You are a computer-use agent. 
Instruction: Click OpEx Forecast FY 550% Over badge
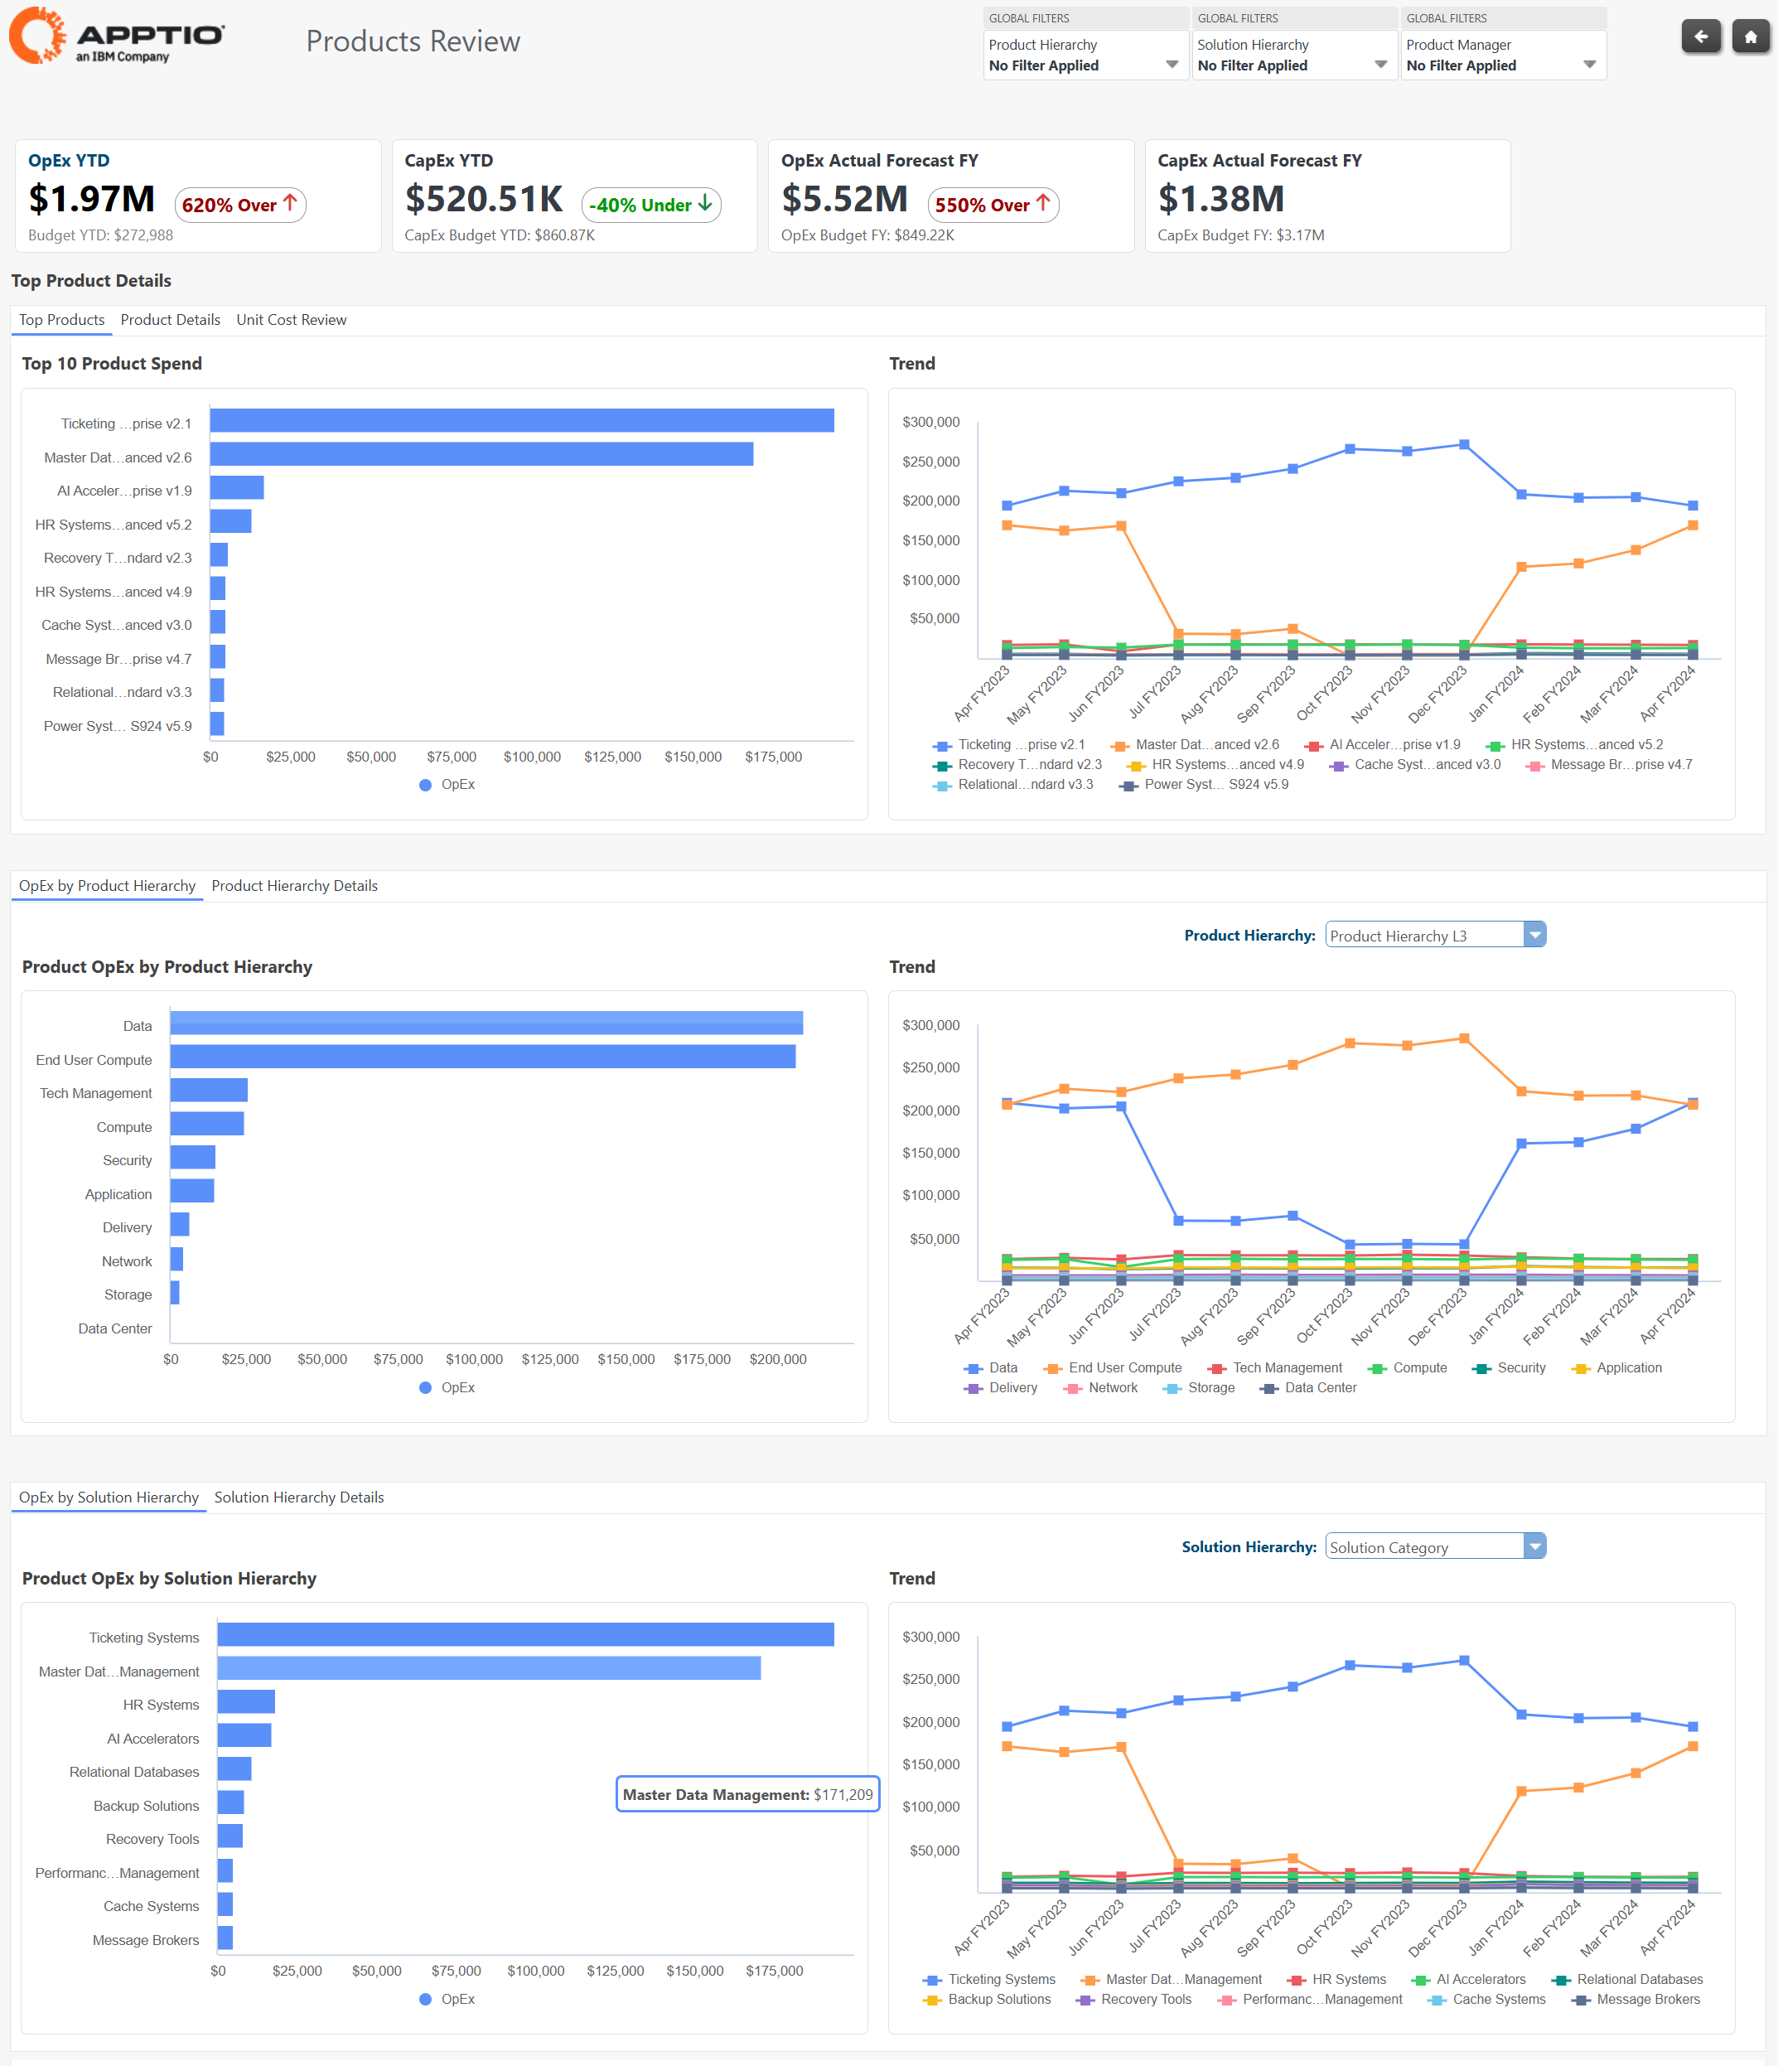click(992, 205)
